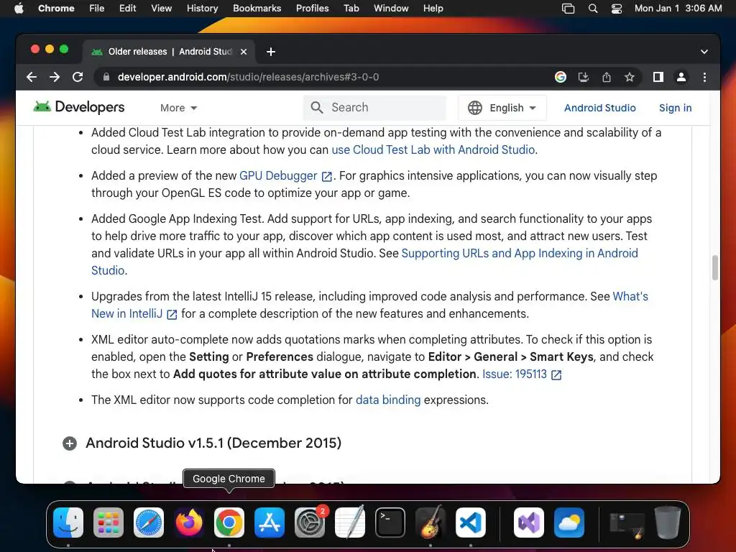The width and height of the screenshot is (736, 552).
Task: Open the Apple menu
Action: [19, 9]
